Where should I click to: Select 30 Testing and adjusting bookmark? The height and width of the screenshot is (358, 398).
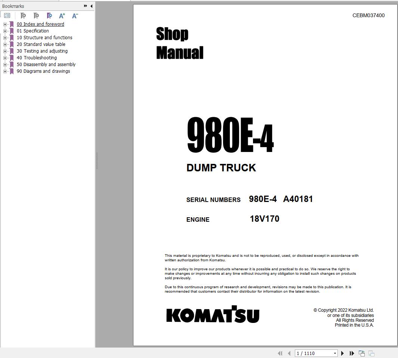coord(42,51)
